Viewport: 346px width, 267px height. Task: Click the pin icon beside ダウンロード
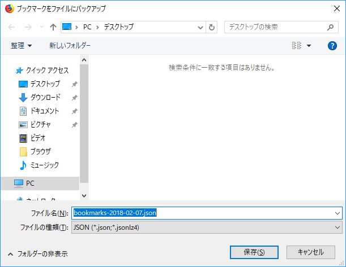(75, 98)
